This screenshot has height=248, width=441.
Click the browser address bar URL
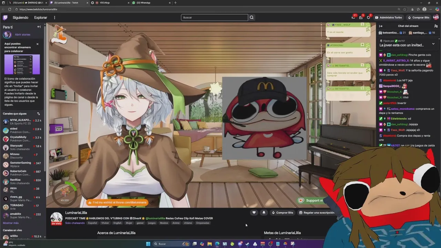[x=38, y=9]
